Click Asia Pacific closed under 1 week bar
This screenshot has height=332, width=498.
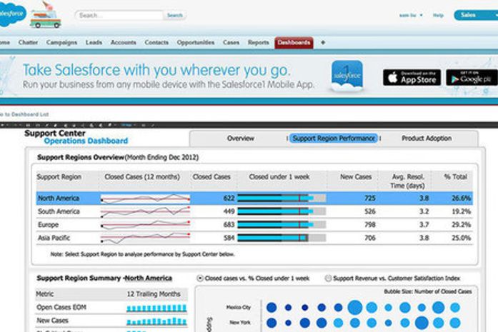[x=281, y=238]
